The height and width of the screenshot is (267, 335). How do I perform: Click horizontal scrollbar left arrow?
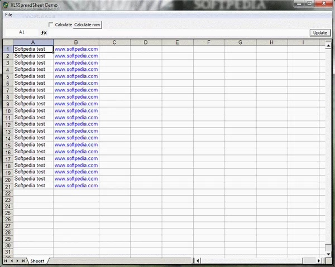[x=197, y=260]
